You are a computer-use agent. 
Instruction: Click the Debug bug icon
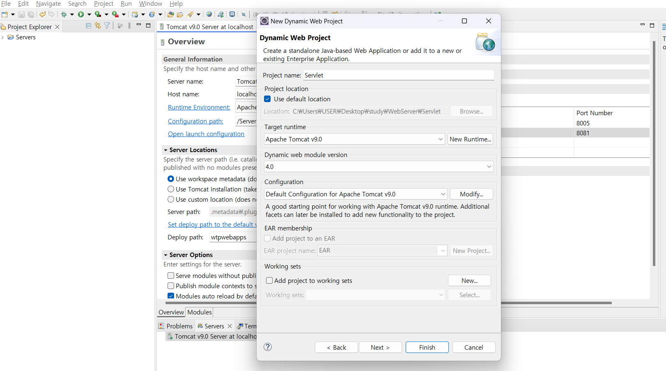[64, 14]
